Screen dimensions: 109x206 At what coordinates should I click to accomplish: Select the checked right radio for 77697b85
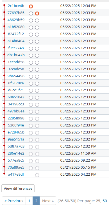click(x=37, y=13)
